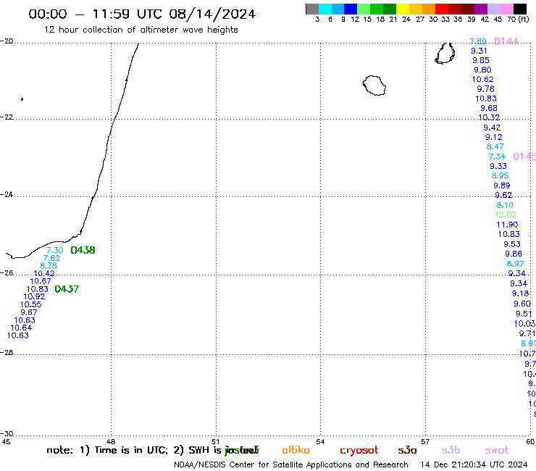Click the latitude axis label -28
Screen dimensions: 536x471
tap(7, 352)
